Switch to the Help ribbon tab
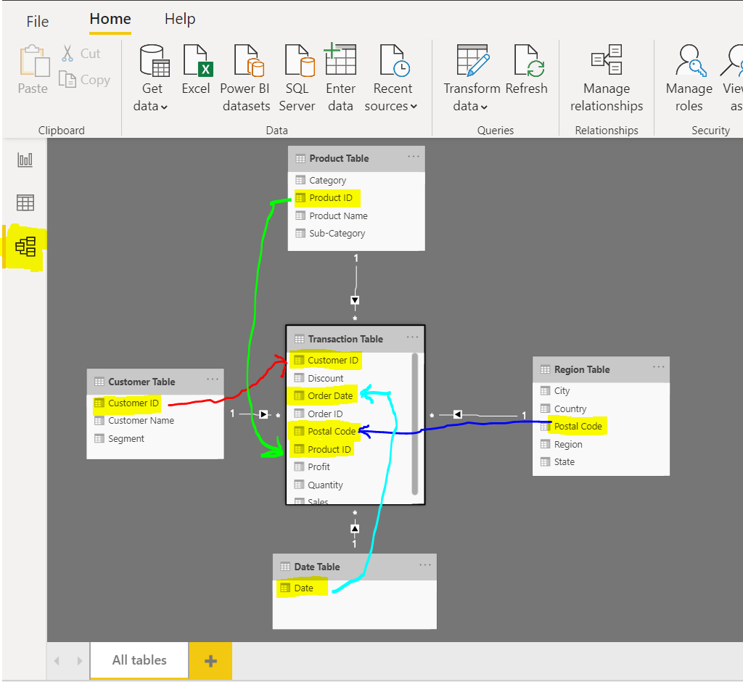Viewport: 743px width, 682px height. pyautogui.click(x=179, y=19)
